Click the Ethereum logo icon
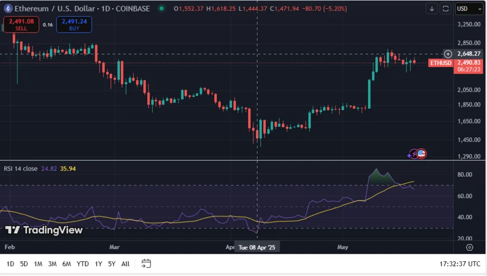This screenshot has width=487, height=276. click(x=8, y=8)
